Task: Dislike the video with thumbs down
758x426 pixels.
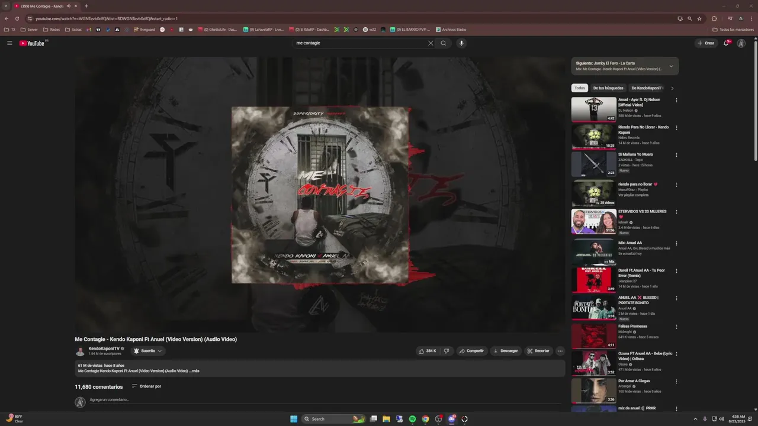Action: (x=447, y=351)
